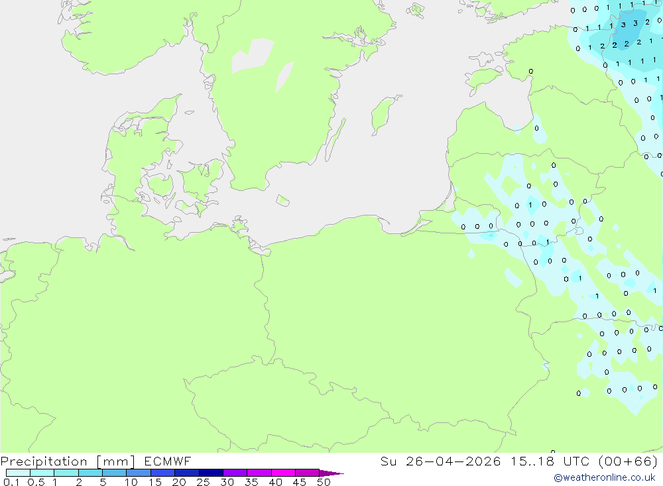663x486 pixels.
Task: Click the '30' legend value
Action: pyautogui.click(x=227, y=482)
